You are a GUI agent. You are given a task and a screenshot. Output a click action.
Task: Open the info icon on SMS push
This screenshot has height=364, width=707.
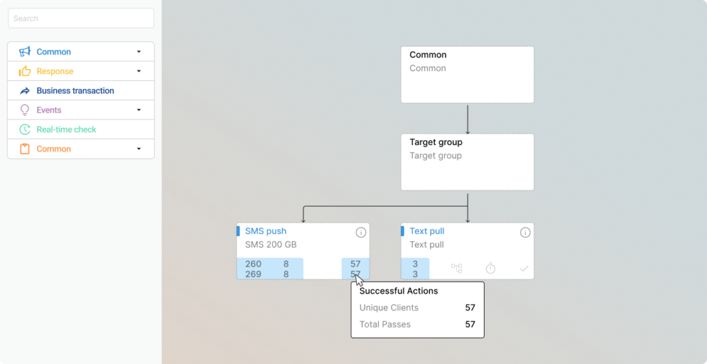click(360, 232)
